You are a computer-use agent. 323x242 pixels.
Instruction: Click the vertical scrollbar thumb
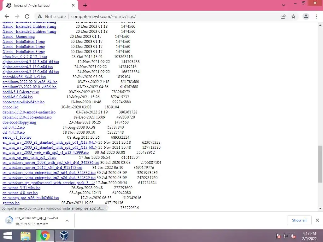[x=320, y=164]
